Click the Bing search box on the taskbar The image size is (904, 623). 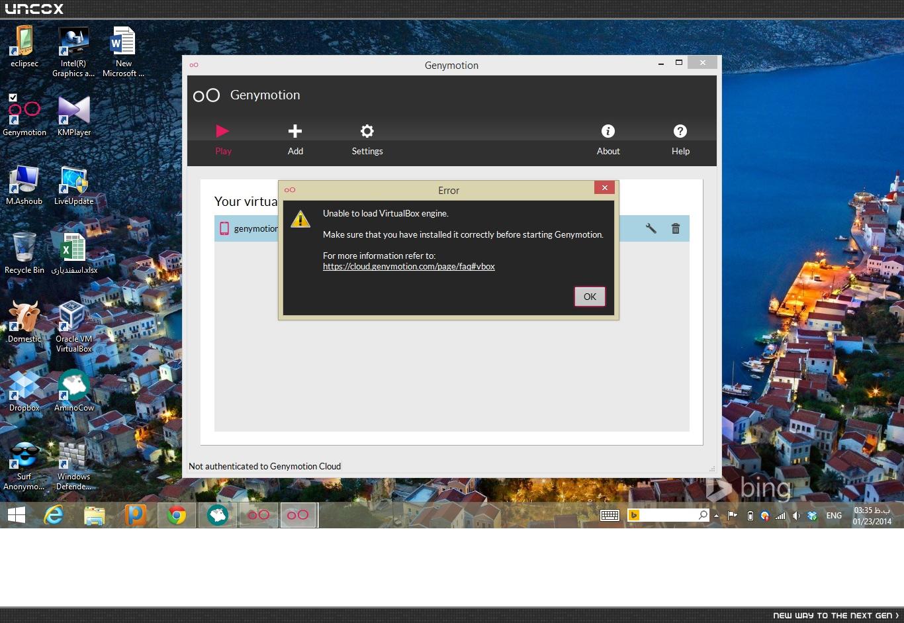point(668,515)
